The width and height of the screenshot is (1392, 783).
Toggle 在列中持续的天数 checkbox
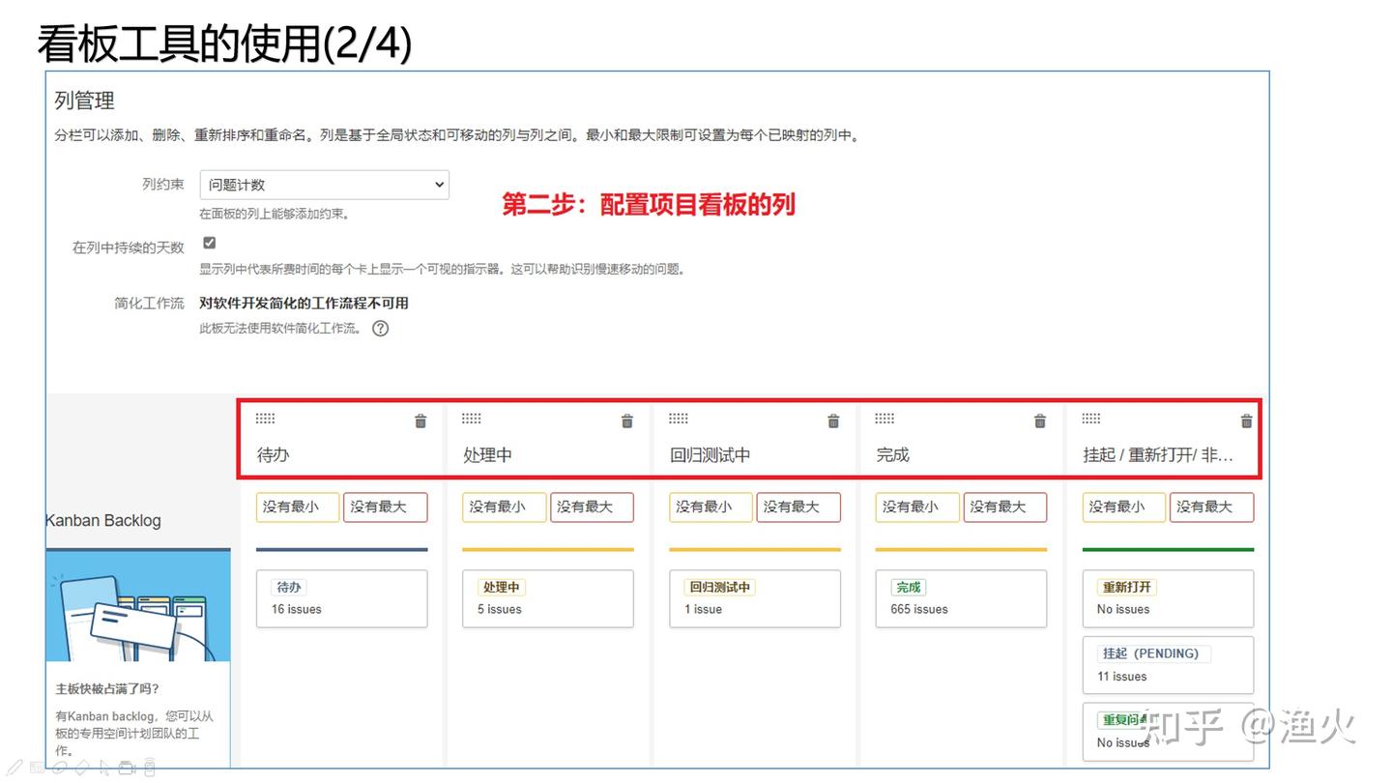tap(209, 243)
